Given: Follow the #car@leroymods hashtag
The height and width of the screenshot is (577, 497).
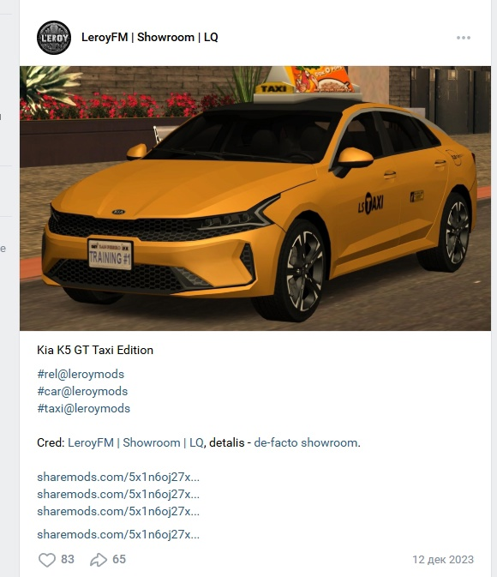Looking at the screenshot, I should click(x=82, y=391).
